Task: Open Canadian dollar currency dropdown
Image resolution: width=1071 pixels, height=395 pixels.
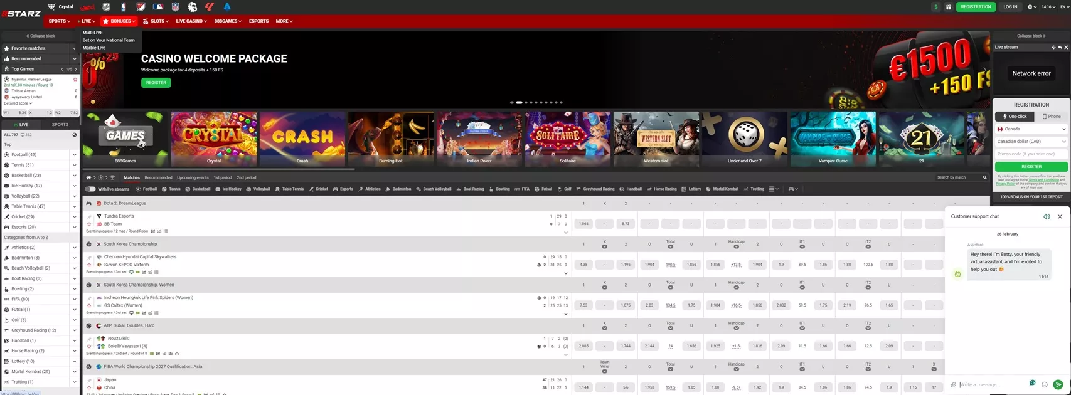Action: click(x=1031, y=141)
